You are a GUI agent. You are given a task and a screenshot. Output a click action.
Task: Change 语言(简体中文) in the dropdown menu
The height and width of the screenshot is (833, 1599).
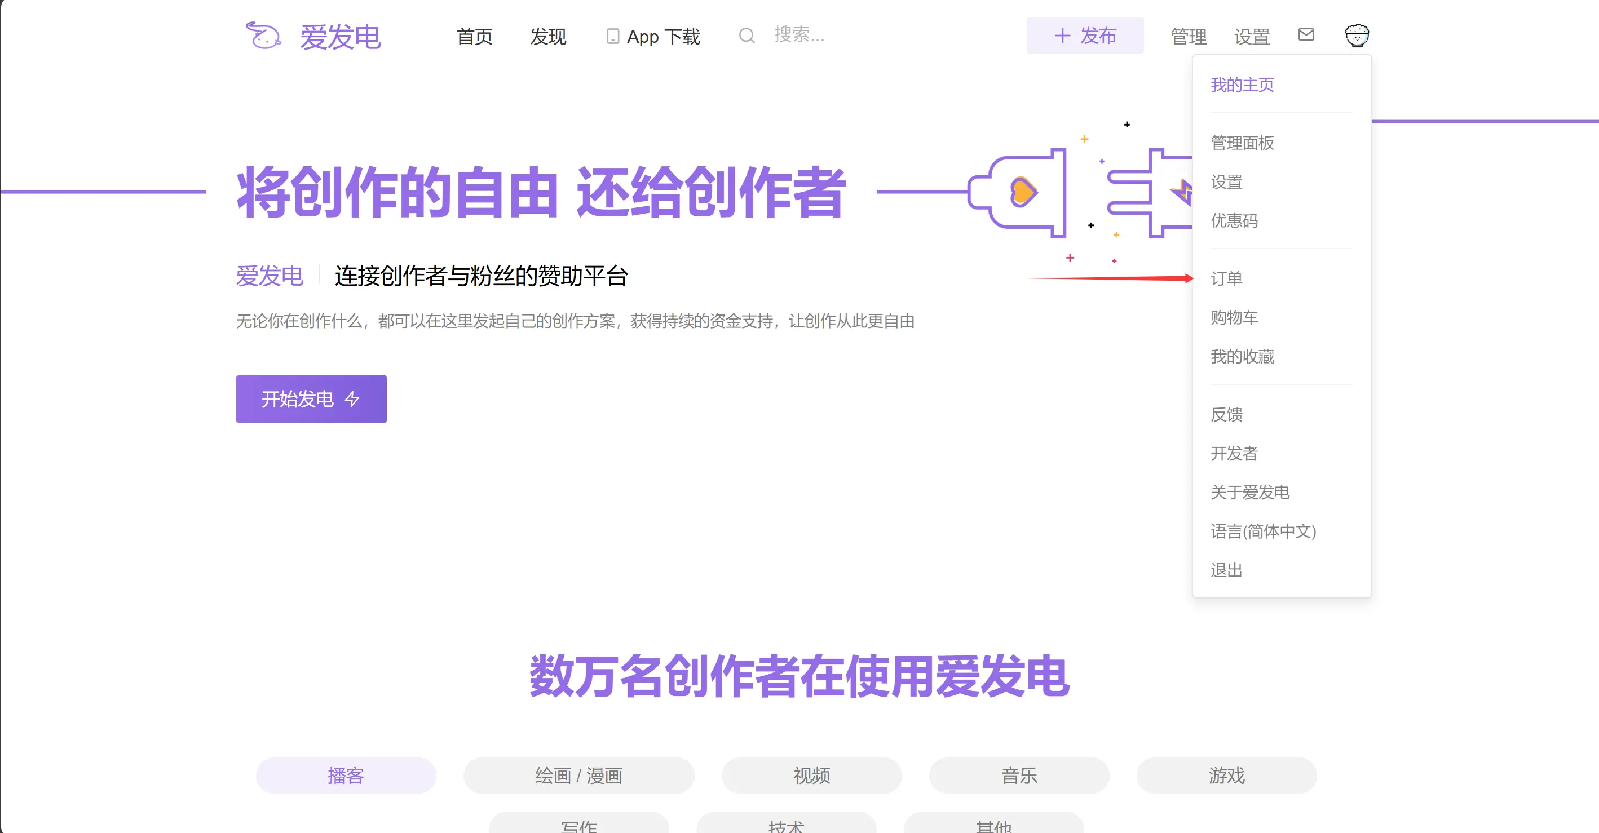click(x=1263, y=531)
